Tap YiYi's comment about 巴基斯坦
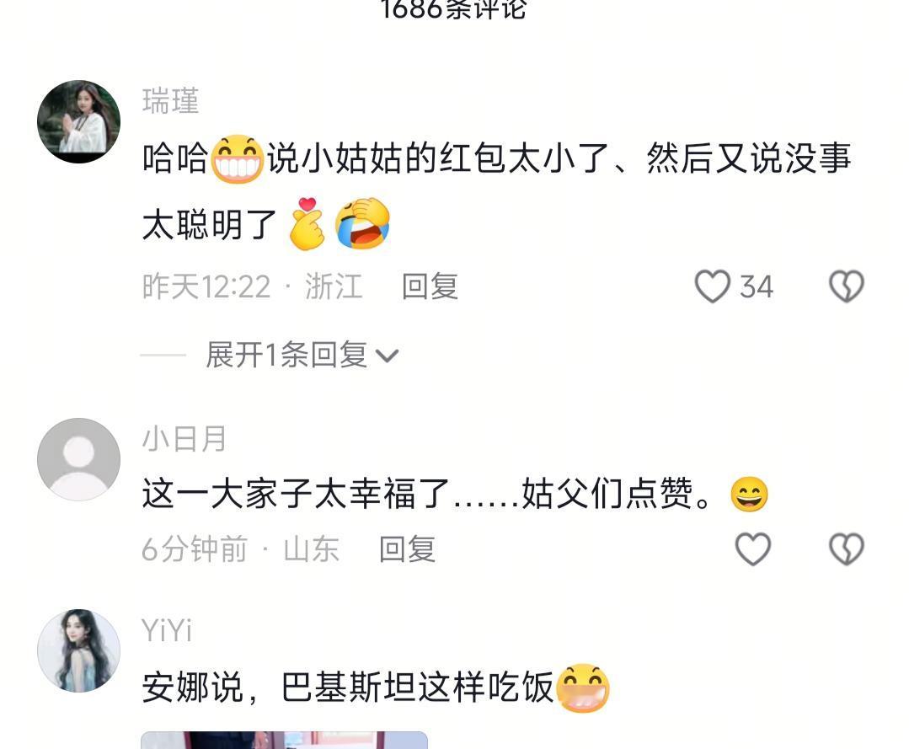Screen dimensions: 909x749 coord(375,687)
